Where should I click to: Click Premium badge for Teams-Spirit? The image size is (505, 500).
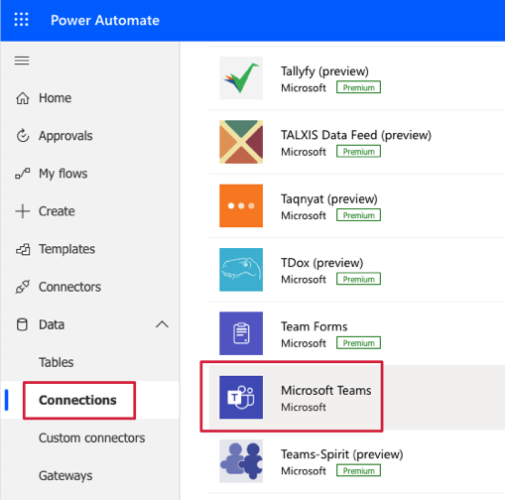pyautogui.click(x=358, y=470)
